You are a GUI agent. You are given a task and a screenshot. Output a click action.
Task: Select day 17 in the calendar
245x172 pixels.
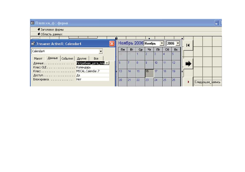click(x=158, y=73)
